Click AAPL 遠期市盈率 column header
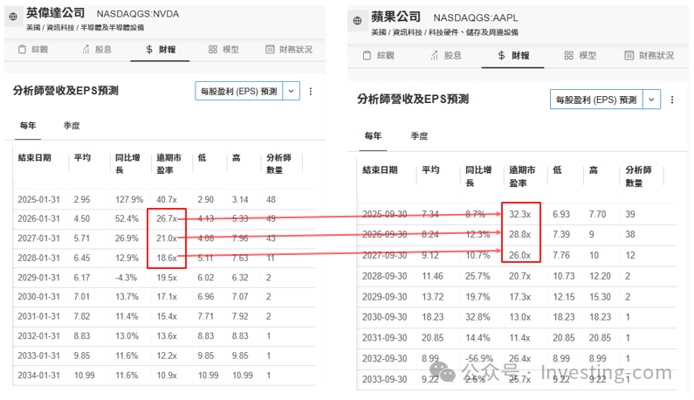The width and height of the screenshot is (694, 400). coord(522,176)
